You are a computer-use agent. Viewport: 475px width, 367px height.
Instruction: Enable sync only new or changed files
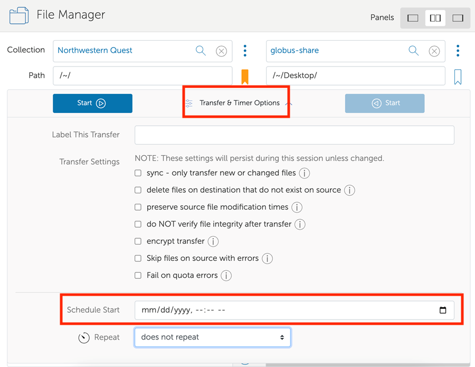(x=138, y=173)
